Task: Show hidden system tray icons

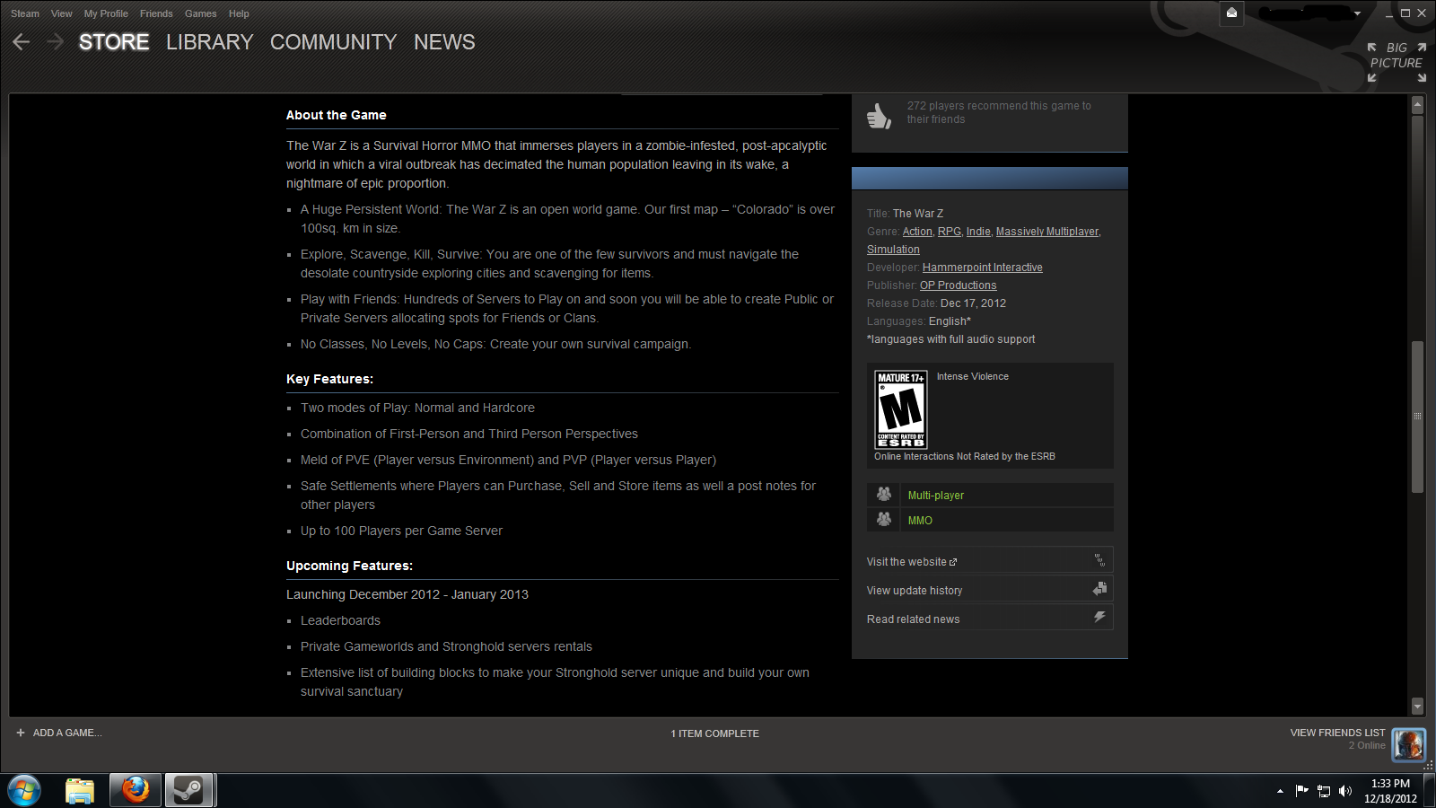Action: pos(1280,791)
